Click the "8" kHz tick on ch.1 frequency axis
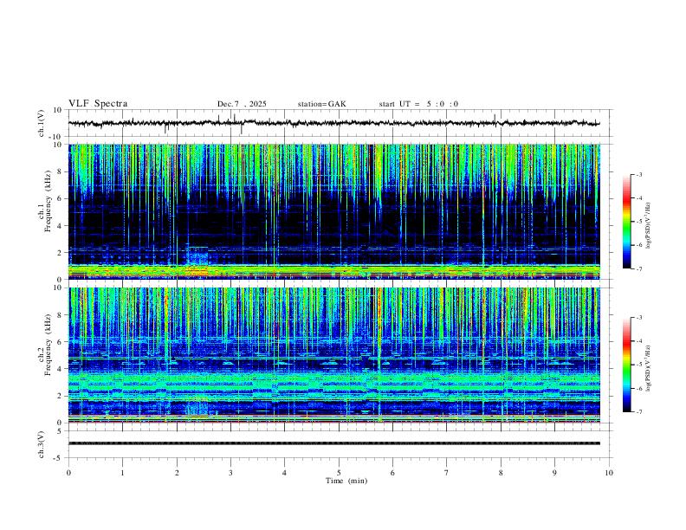Image resolution: width=686 pixels, height=530 pixels. coord(60,171)
